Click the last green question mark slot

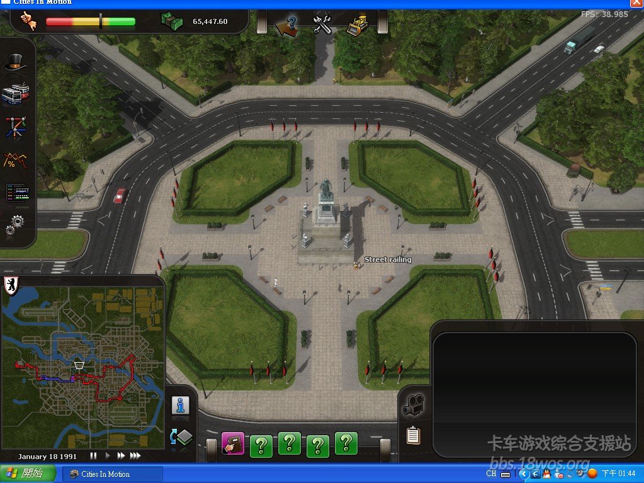coord(346,443)
